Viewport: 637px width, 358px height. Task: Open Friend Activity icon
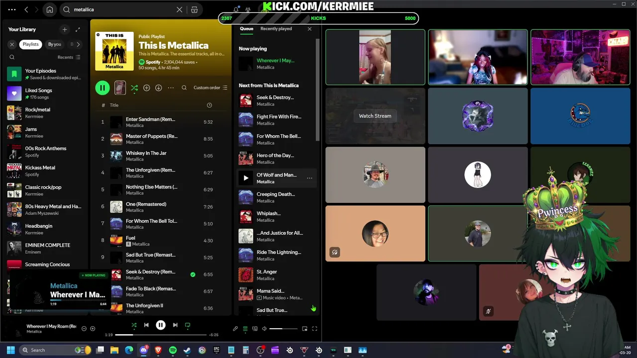248,9
